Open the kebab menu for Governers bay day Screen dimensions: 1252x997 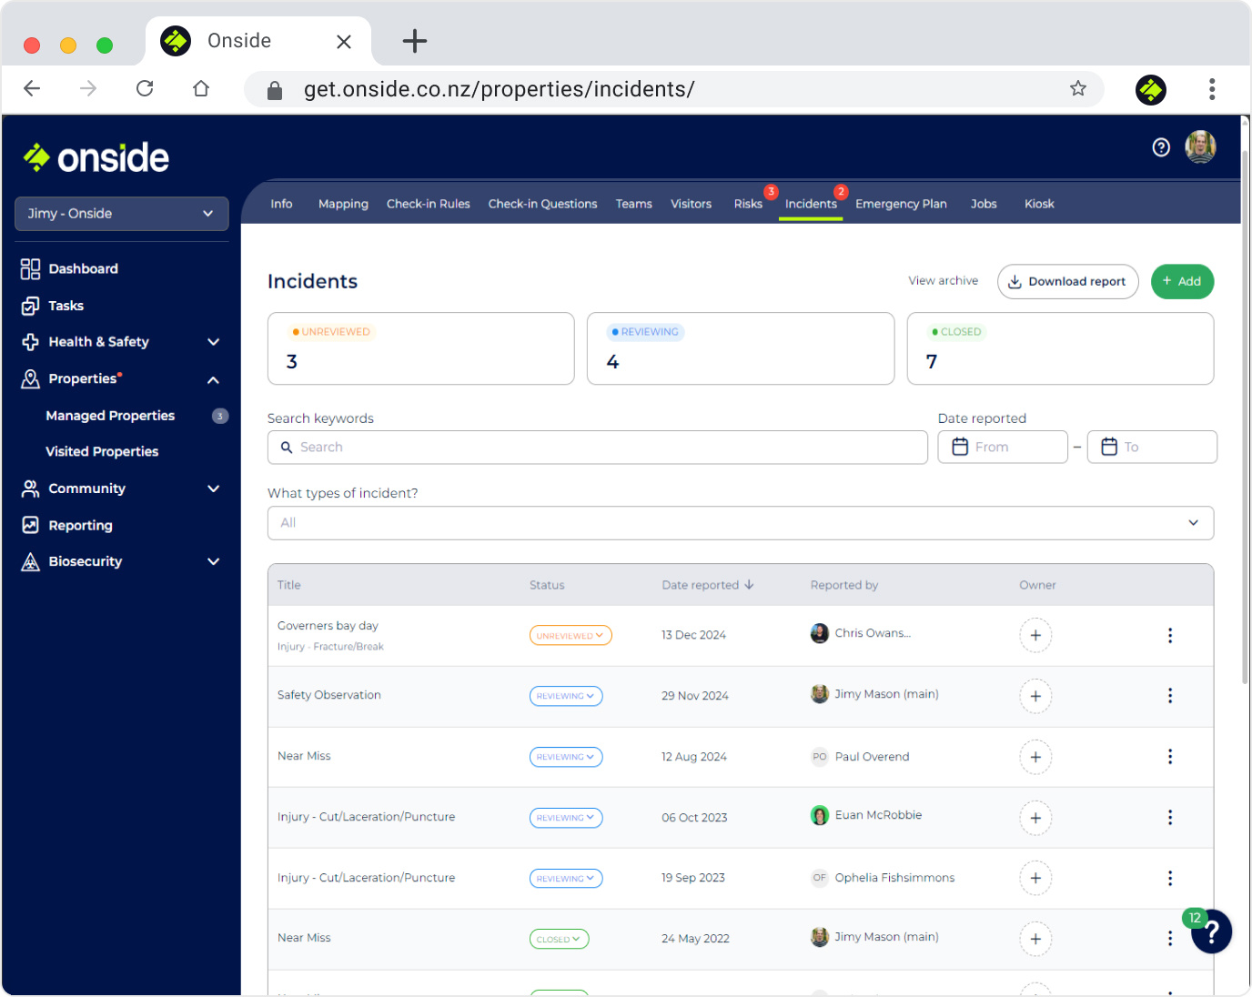[x=1169, y=635]
